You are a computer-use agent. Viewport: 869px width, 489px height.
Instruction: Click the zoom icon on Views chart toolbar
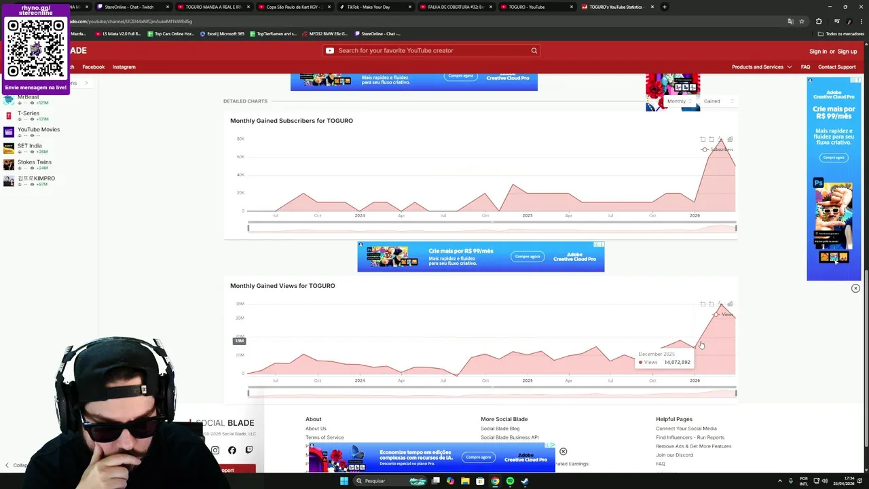click(703, 304)
